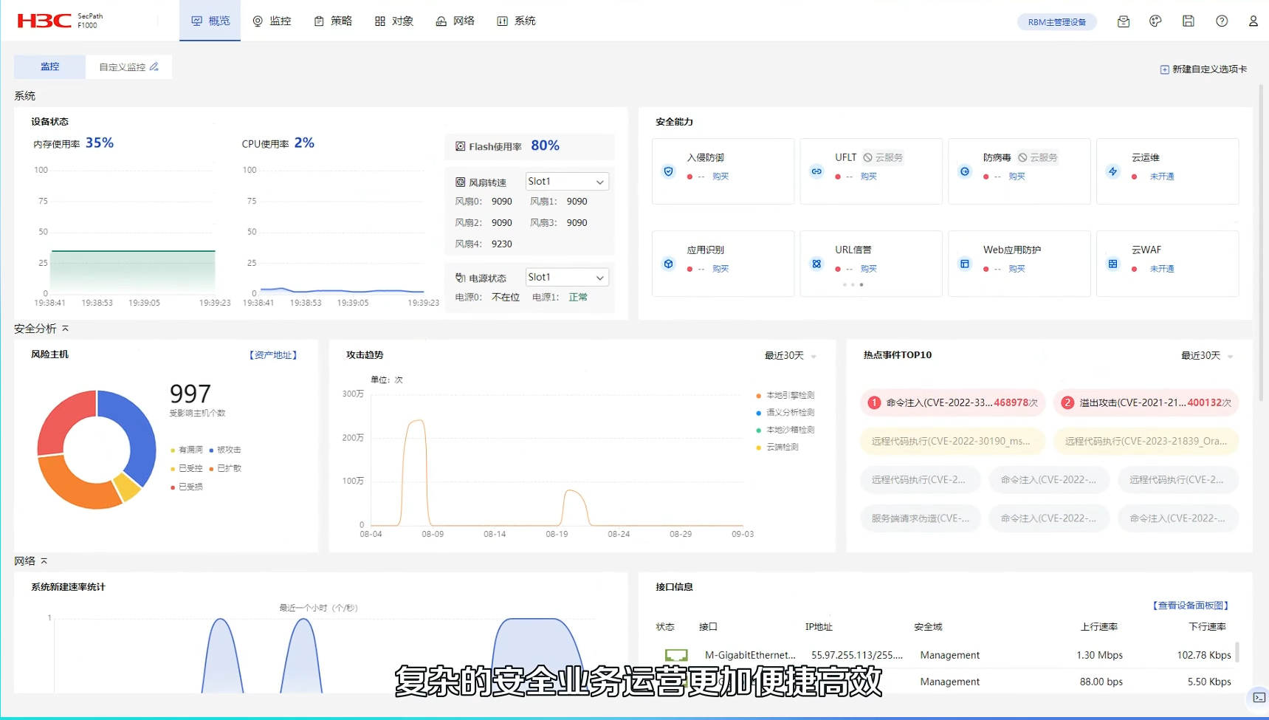Open the 最近30天 dropdown in attack trend

click(790, 356)
